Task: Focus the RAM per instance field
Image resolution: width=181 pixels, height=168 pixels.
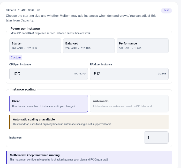Action: (x=129, y=74)
